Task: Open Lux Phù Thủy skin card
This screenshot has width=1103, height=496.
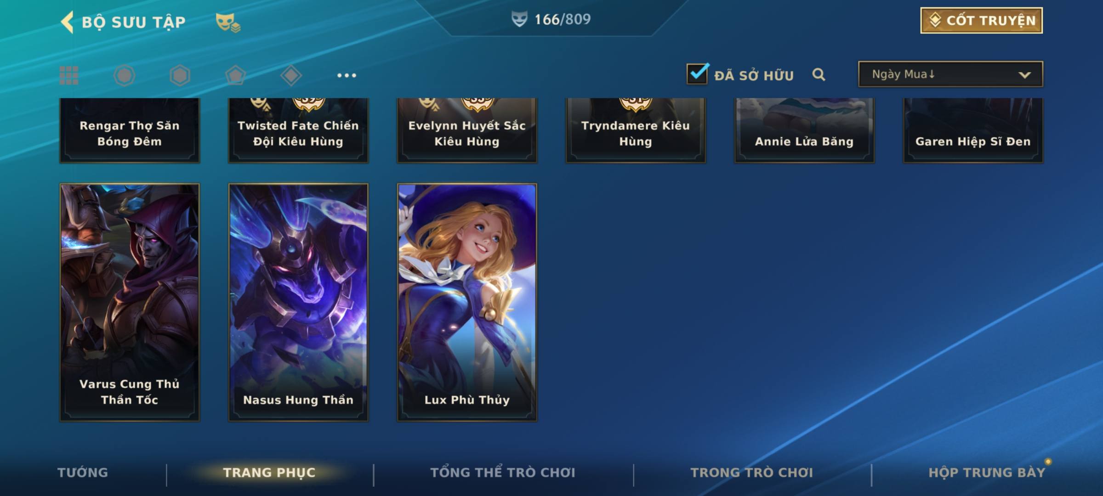Action: coord(467,302)
